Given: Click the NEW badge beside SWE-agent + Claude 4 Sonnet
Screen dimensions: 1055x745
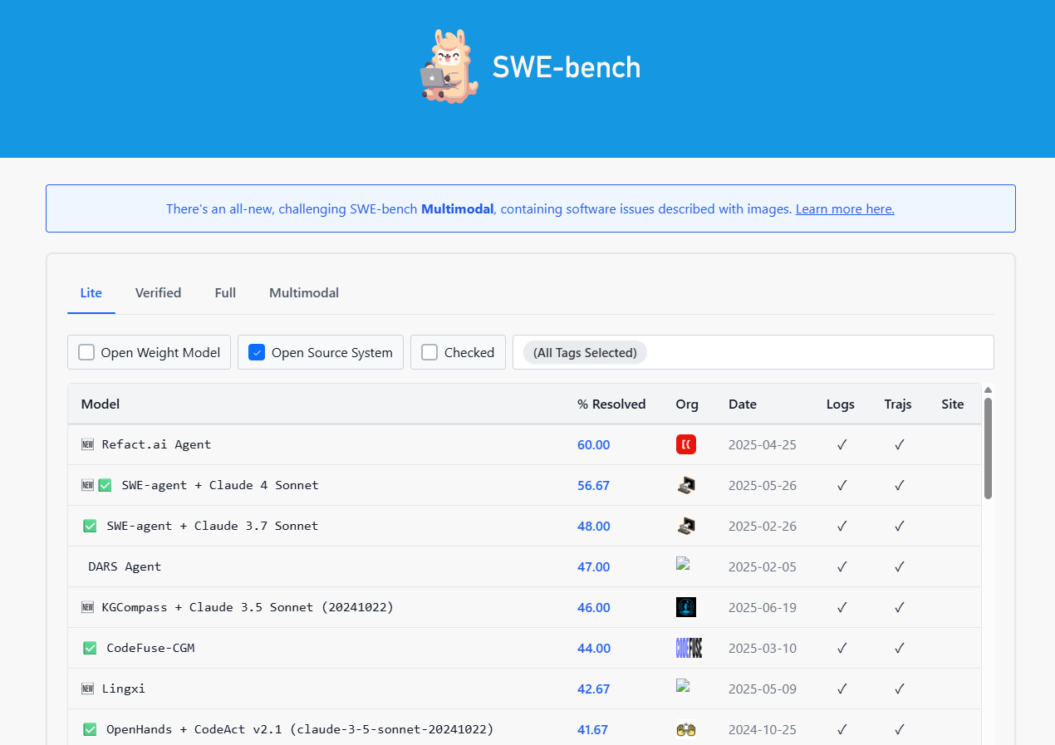Looking at the screenshot, I should (88, 485).
